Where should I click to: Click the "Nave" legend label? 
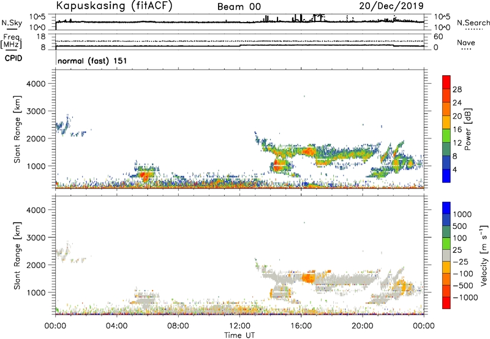(x=466, y=43)
